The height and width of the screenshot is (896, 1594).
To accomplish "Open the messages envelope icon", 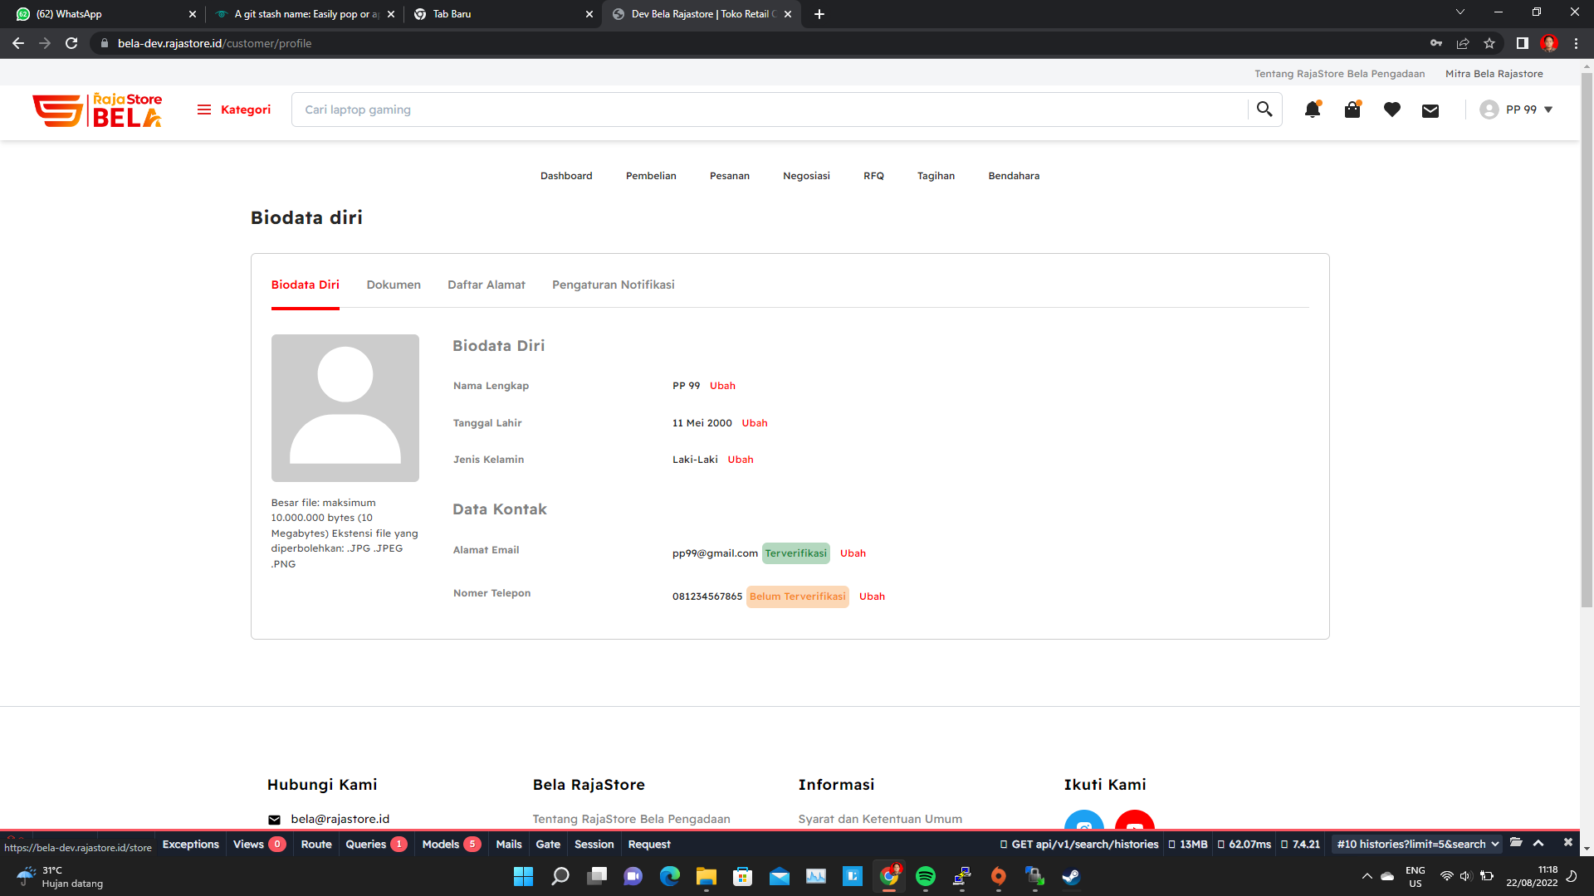I will pyautogui.click(x=1430, y=110).
